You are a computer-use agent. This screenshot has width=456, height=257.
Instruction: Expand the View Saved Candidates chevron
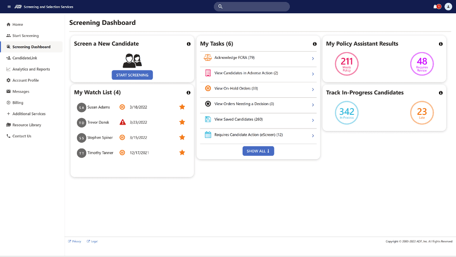pyautogui.click(x=313, y=120)
